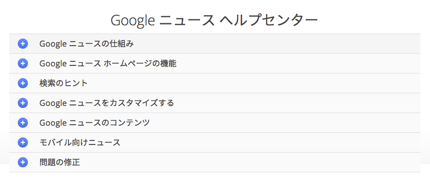This screenshot has height=183, width=430.
Task: Click the word Google in the page heading
Action: (133, 21)
